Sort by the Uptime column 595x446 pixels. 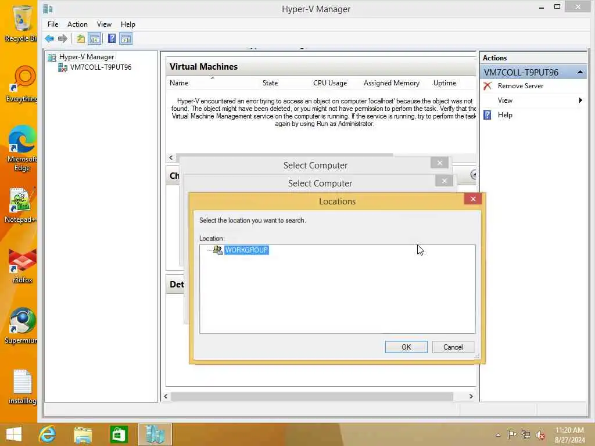click(x=445, y=83)
